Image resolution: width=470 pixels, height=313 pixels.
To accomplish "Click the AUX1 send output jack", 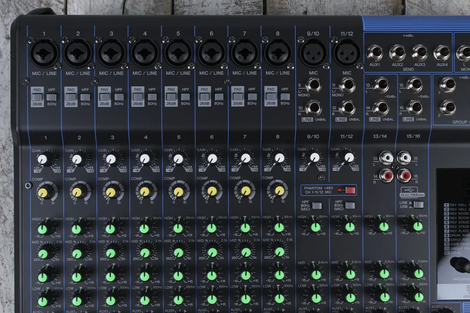I will 374,53.
